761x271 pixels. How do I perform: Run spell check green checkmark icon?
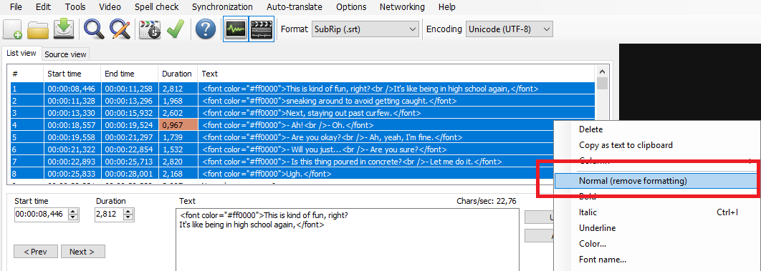click(176, 29)
